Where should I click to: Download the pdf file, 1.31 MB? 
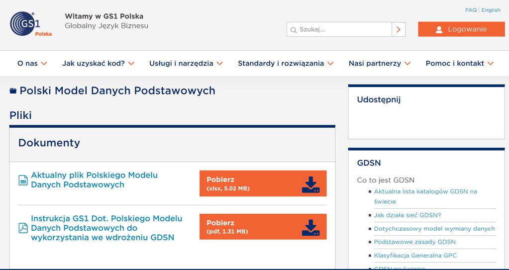tap(263, 227)
